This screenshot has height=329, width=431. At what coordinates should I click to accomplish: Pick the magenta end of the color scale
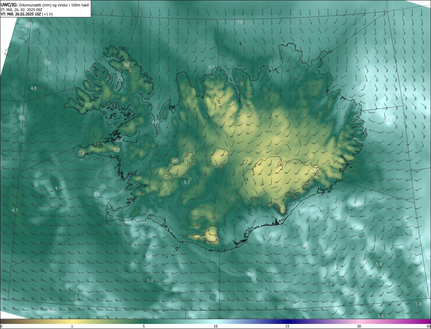[x=424, y=321]
